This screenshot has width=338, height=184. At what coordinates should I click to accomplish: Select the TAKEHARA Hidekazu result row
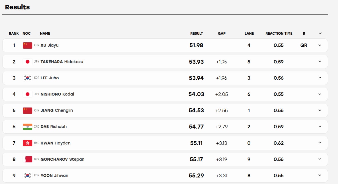coord(165,62)
